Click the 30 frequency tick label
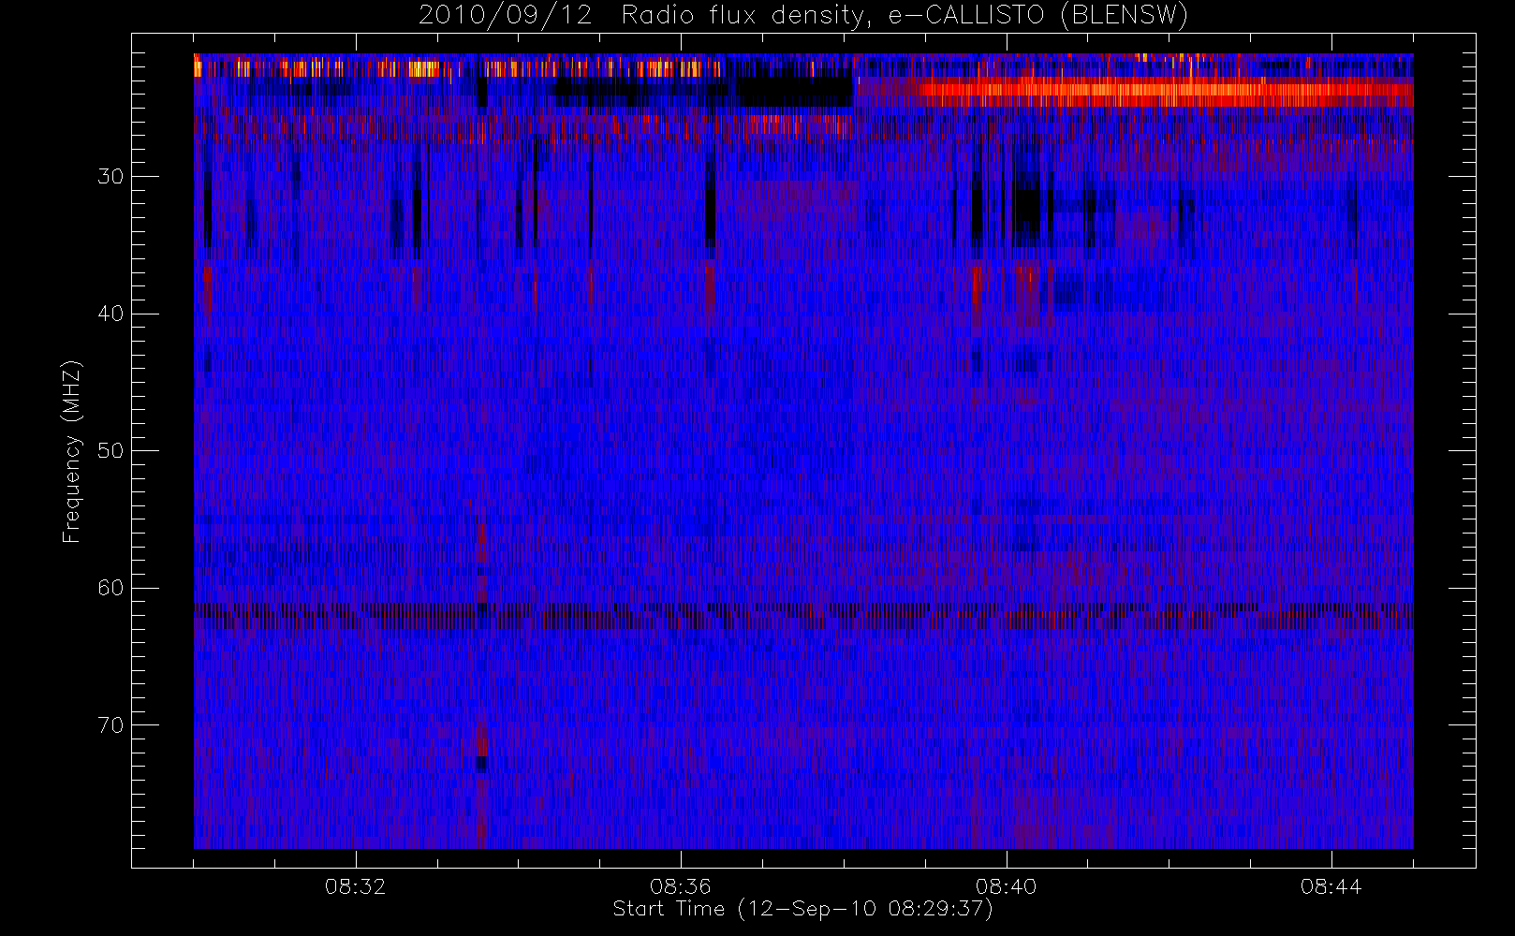 (110, 176)
